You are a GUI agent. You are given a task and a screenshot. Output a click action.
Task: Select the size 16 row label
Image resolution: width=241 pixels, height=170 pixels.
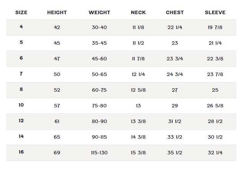(x=21, y=152)
